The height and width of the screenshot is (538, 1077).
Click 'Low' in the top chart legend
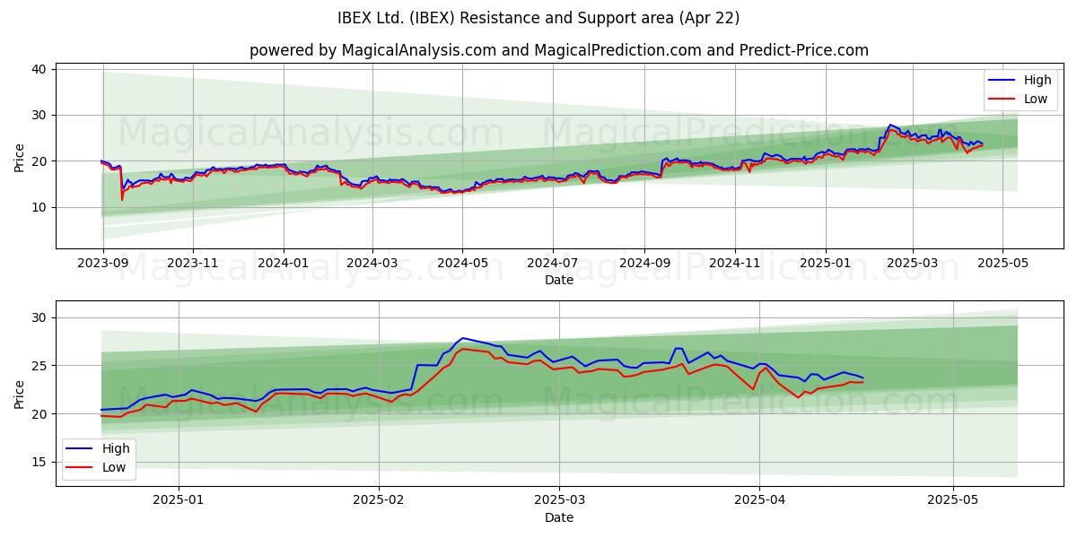point(1035,99)
